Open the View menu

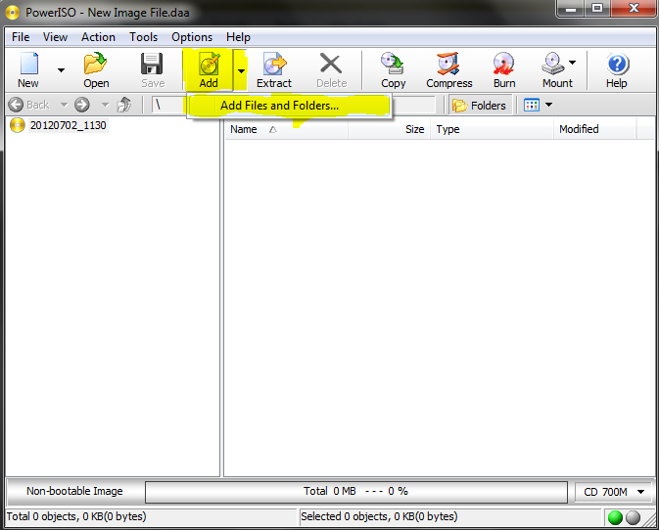[x=55, y=37]
